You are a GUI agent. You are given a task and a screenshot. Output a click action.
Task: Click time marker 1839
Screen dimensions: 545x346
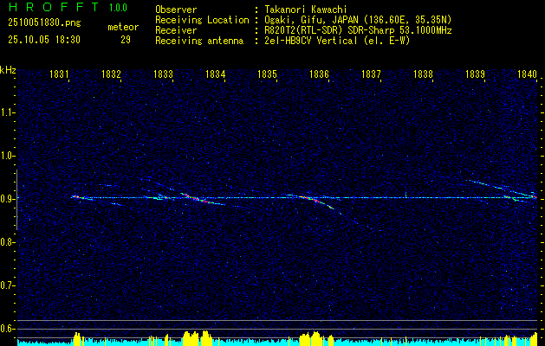click(x=476, y=74)
